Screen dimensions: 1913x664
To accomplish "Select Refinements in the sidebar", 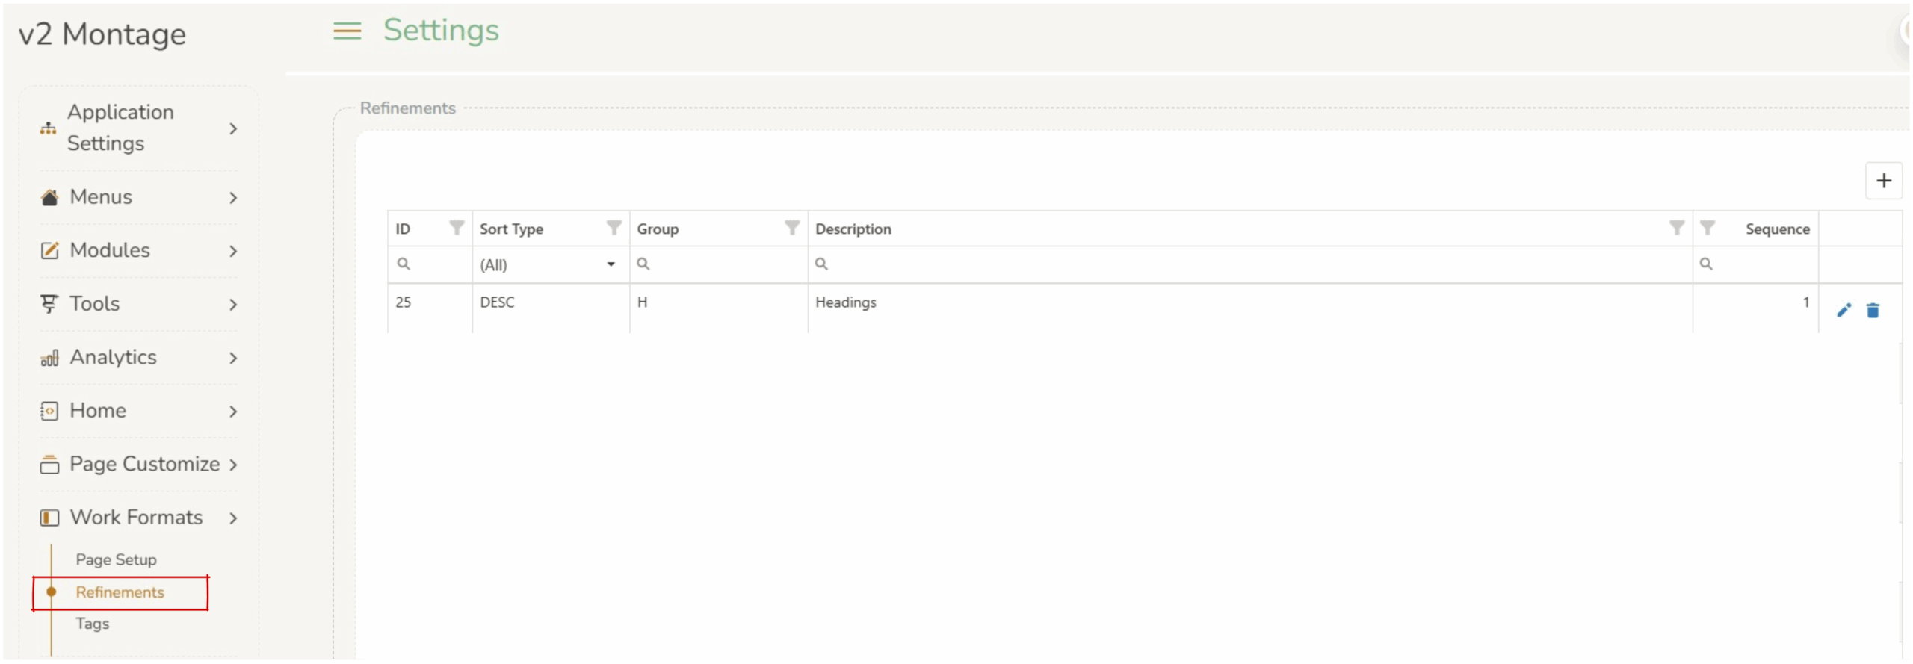I will (120, 592).
